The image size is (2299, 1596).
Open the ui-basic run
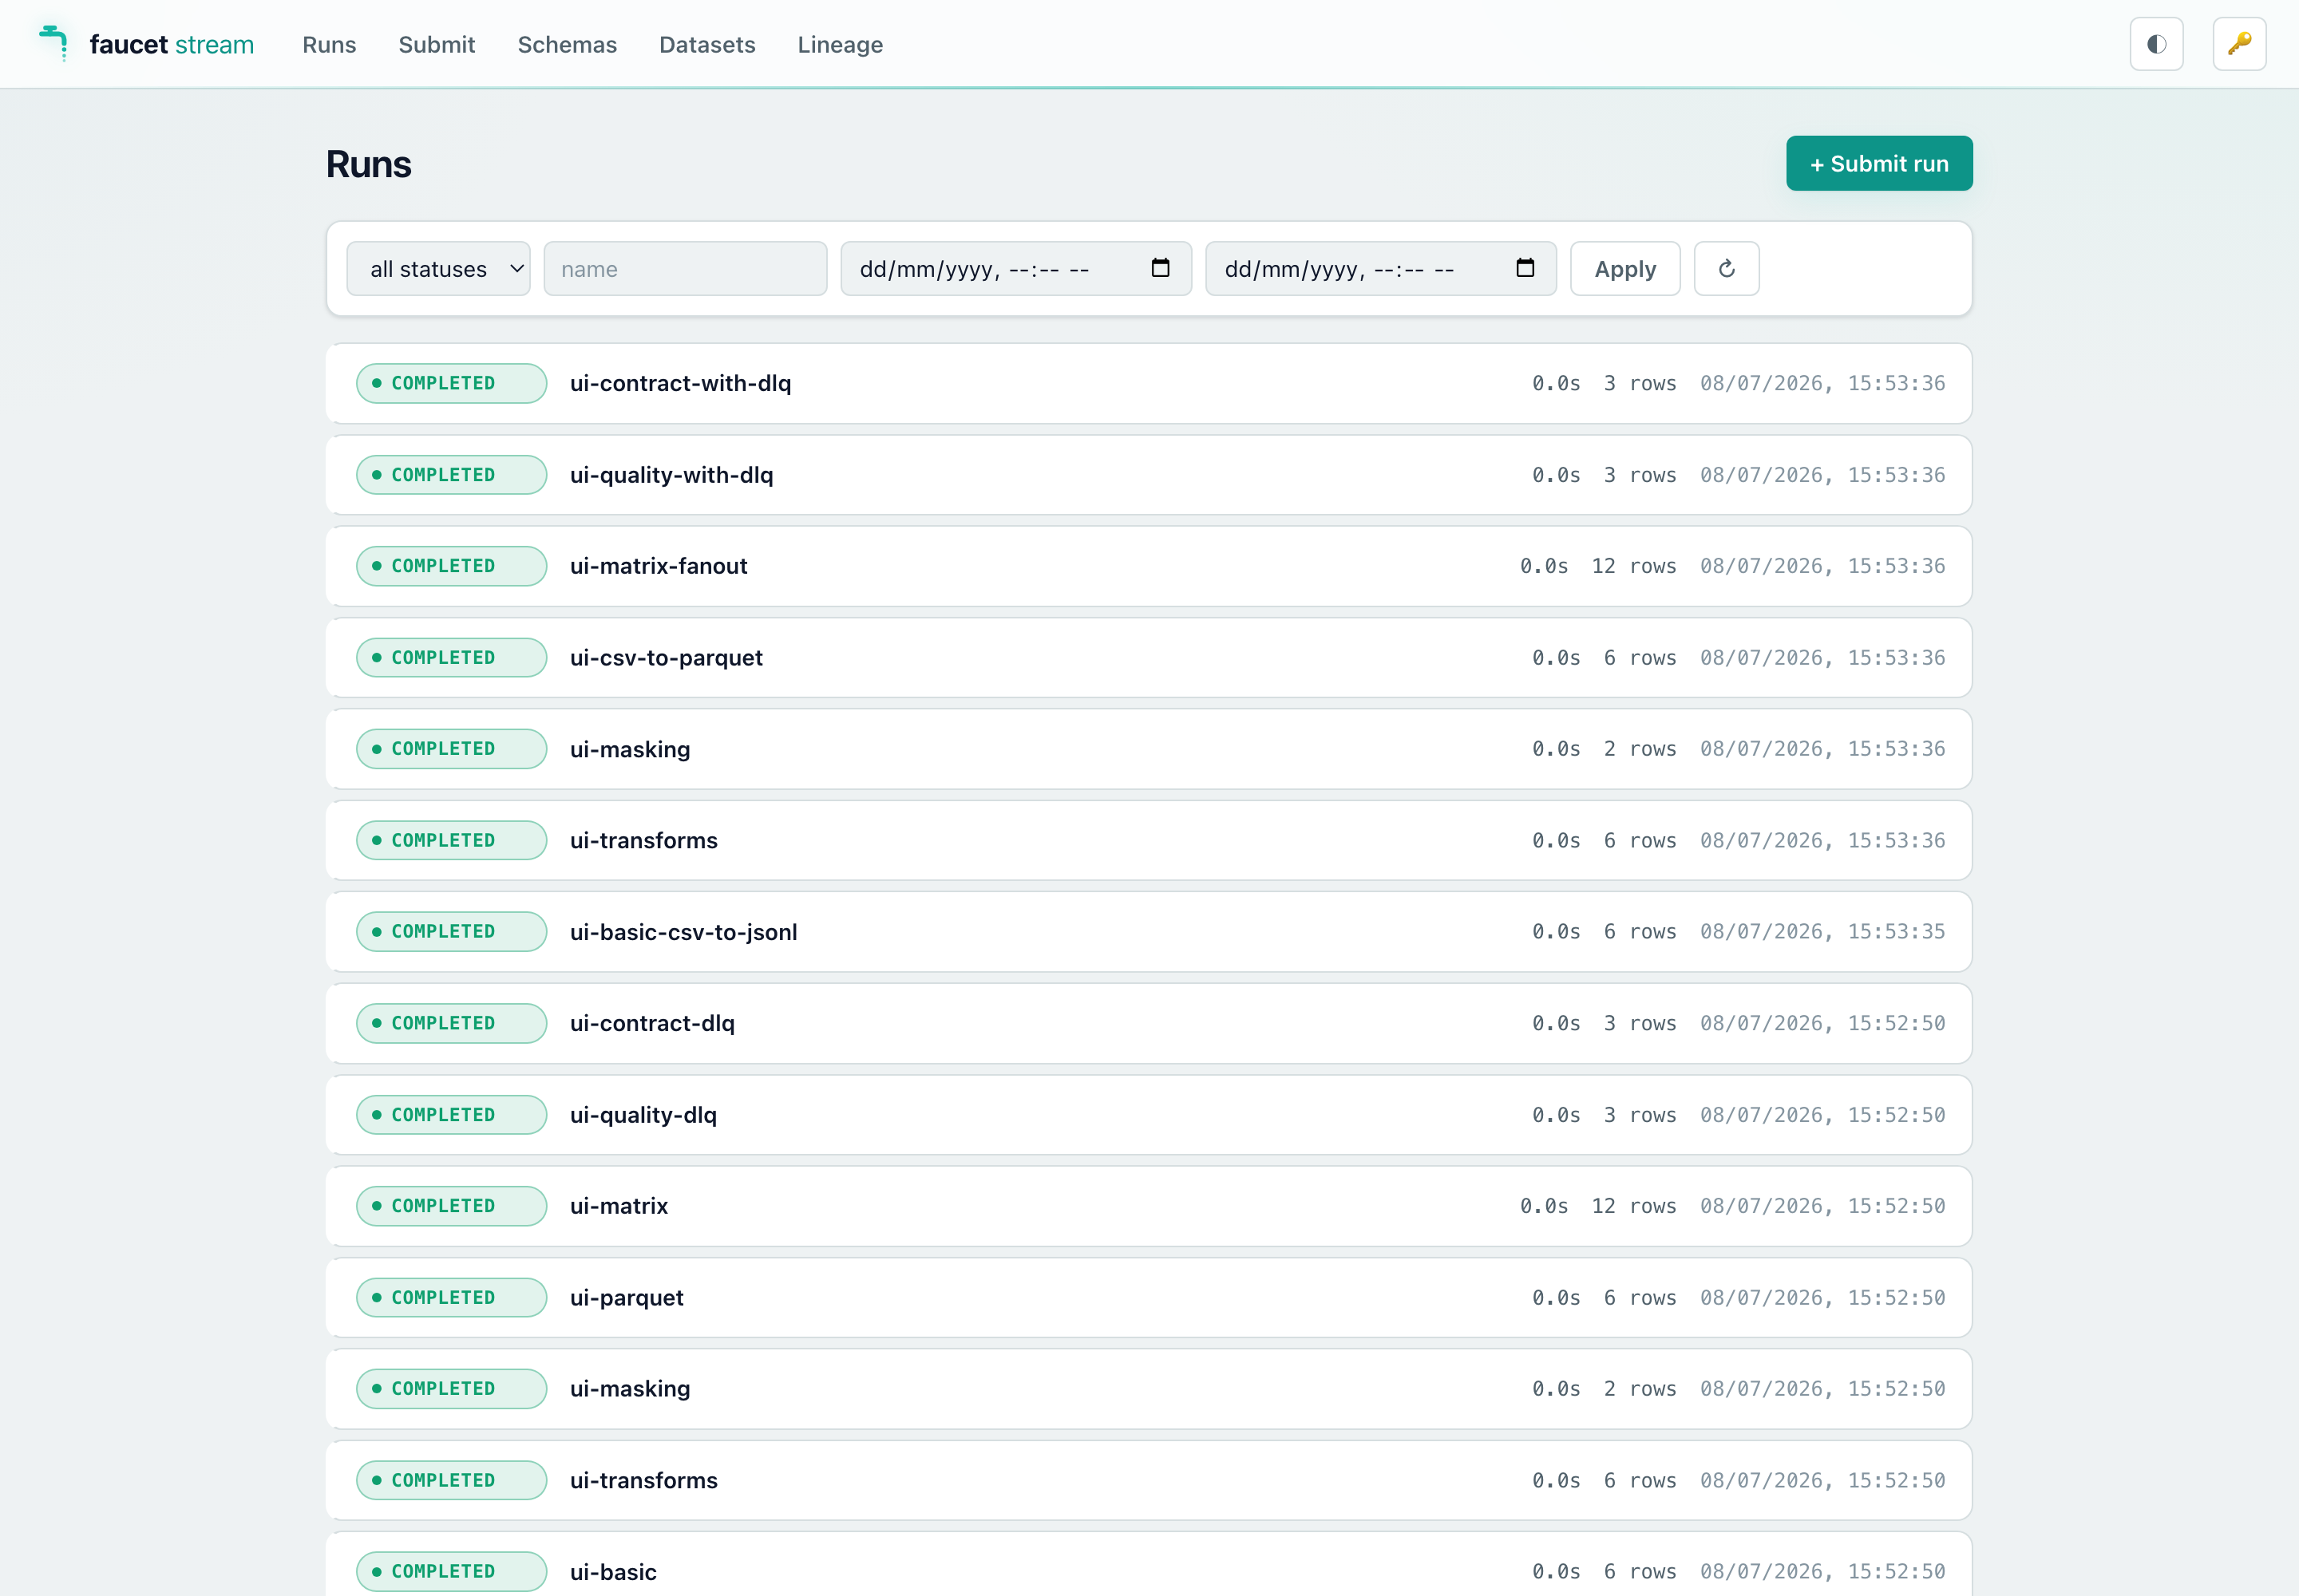pyautogui.click(x=1149, y=1566)
